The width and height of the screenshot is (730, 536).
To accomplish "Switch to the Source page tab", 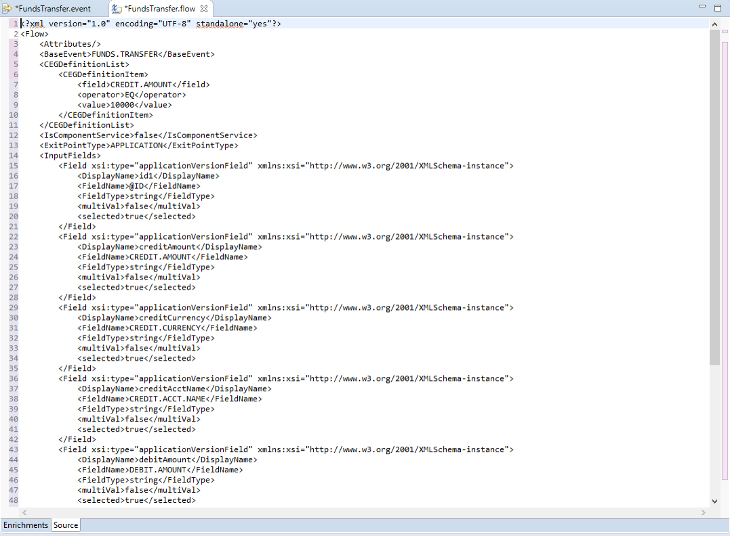I will pyautogui.click(x=66, y=525).
